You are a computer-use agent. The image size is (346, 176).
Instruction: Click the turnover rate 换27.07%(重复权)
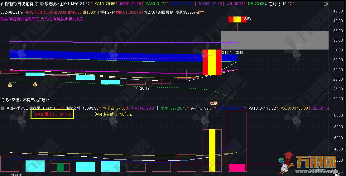click(x=159, y=12)
